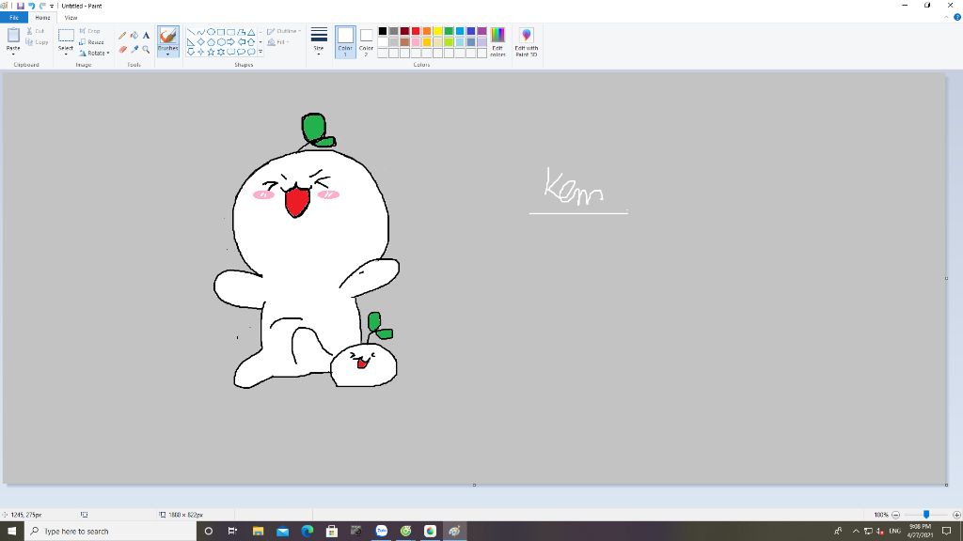The height and width of the screenshot is (541, 963).
Task: Select the Fill with color bucket tool
Action: (134, 36)
